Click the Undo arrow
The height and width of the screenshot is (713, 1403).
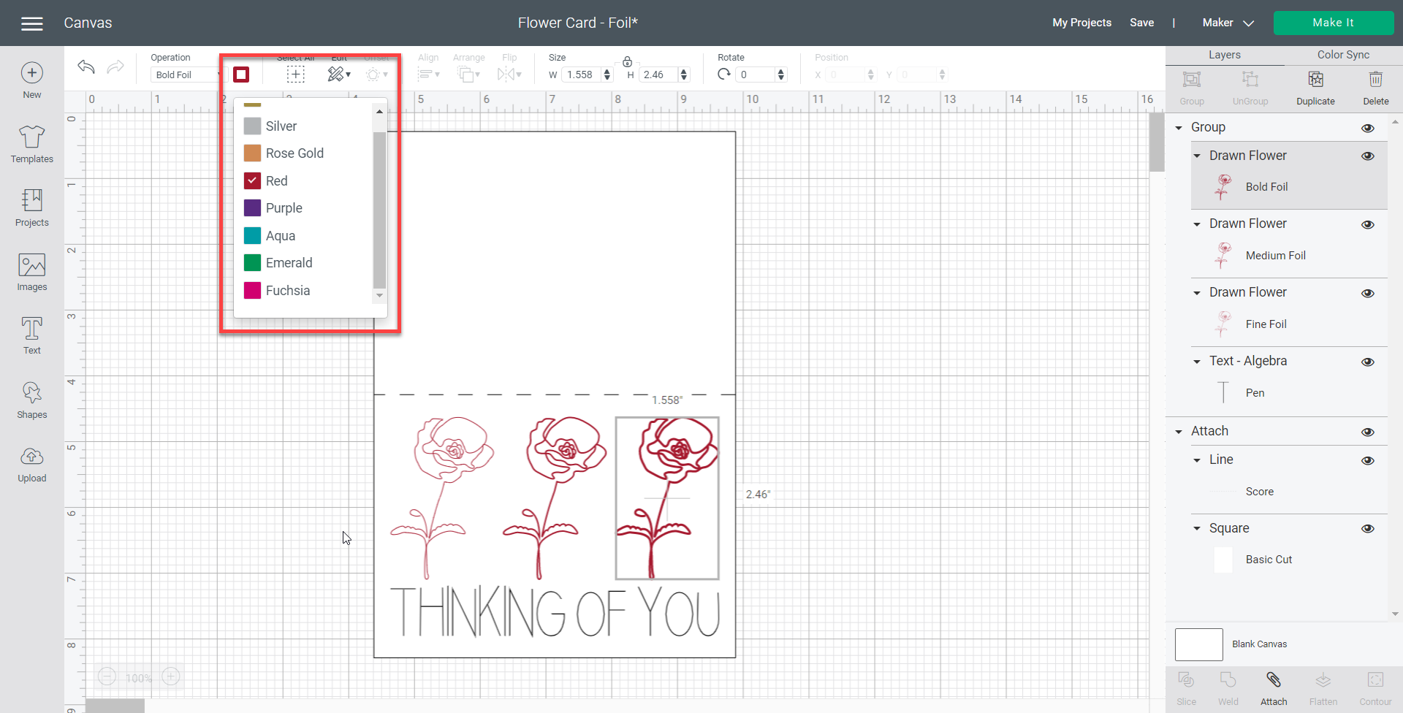pyautogui.click(x=86, y=68)
